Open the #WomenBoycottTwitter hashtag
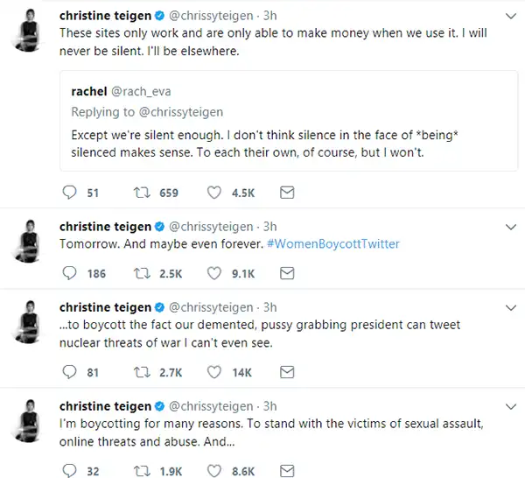This screenshot has width=525, height=478. coord(333,244)
